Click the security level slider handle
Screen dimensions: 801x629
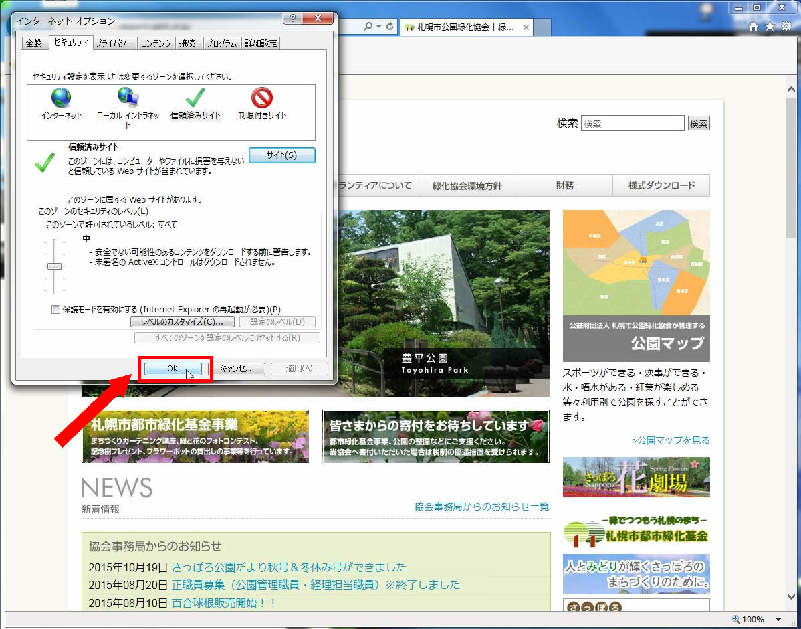(55, 266)
